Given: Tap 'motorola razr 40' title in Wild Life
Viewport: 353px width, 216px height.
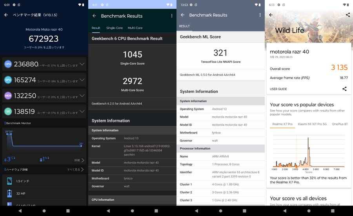Looking at the screenshot, I should tap(289, 51).
